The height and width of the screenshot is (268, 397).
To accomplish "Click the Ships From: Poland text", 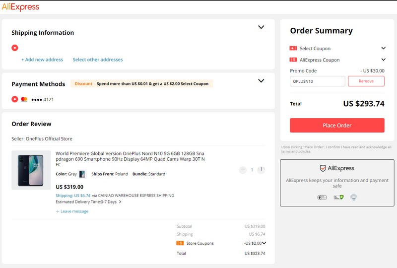I will point(109,174).
